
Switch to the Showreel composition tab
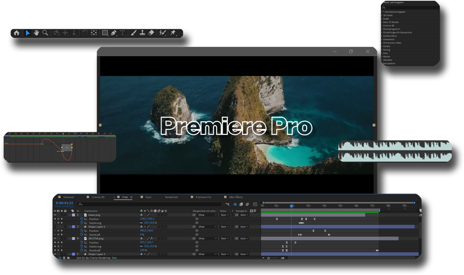[69, 197]
